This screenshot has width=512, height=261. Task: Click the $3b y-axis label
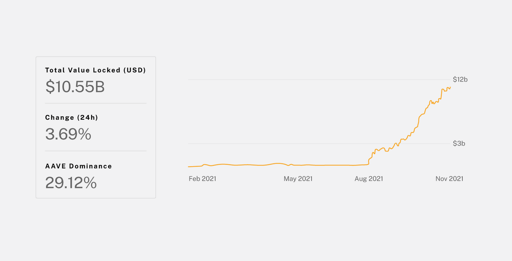click(x=459, y=143)
